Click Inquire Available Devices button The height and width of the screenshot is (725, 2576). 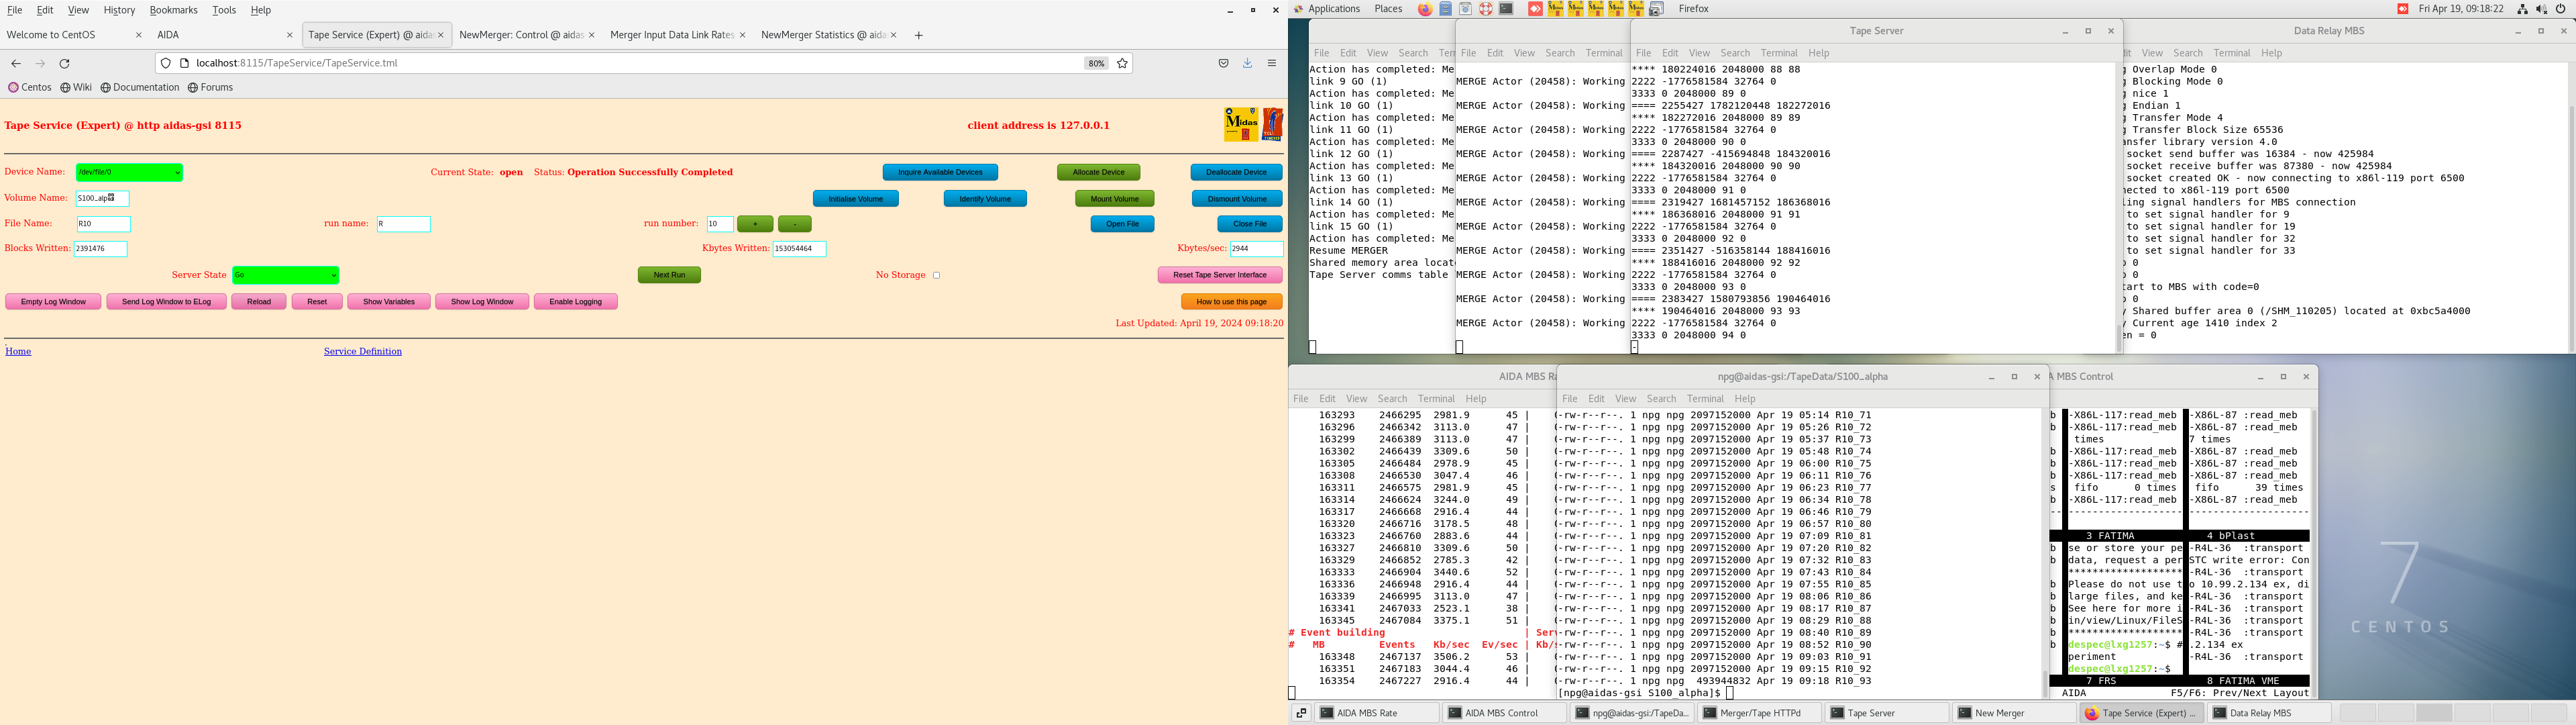click(x=940, y=173)
